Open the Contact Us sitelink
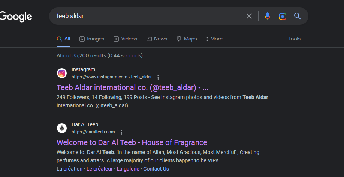This screenshot has width=344, height=177. 156,169
